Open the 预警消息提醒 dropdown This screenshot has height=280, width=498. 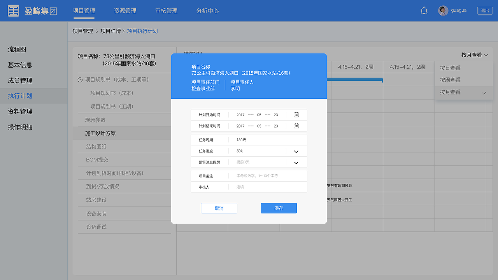pos(296,162)
